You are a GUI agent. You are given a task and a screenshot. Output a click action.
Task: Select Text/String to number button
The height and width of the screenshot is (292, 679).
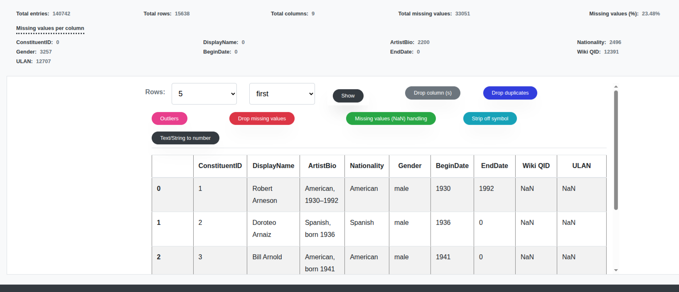(185, 138)
